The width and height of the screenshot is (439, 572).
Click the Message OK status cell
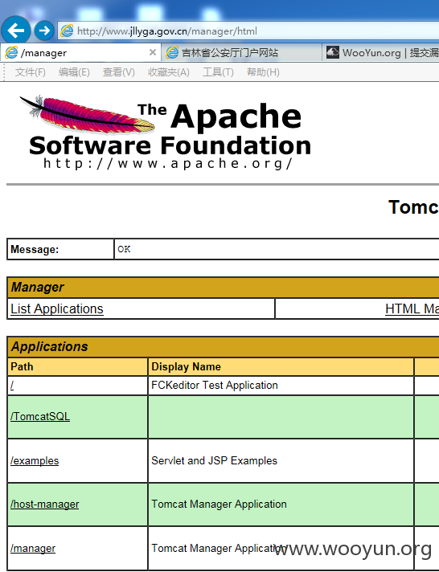[x=277, y=249]
